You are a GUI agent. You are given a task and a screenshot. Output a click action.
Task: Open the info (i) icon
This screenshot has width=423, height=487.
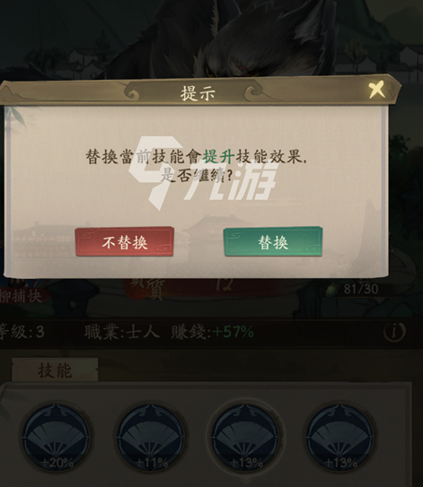(x=394, y=332)
